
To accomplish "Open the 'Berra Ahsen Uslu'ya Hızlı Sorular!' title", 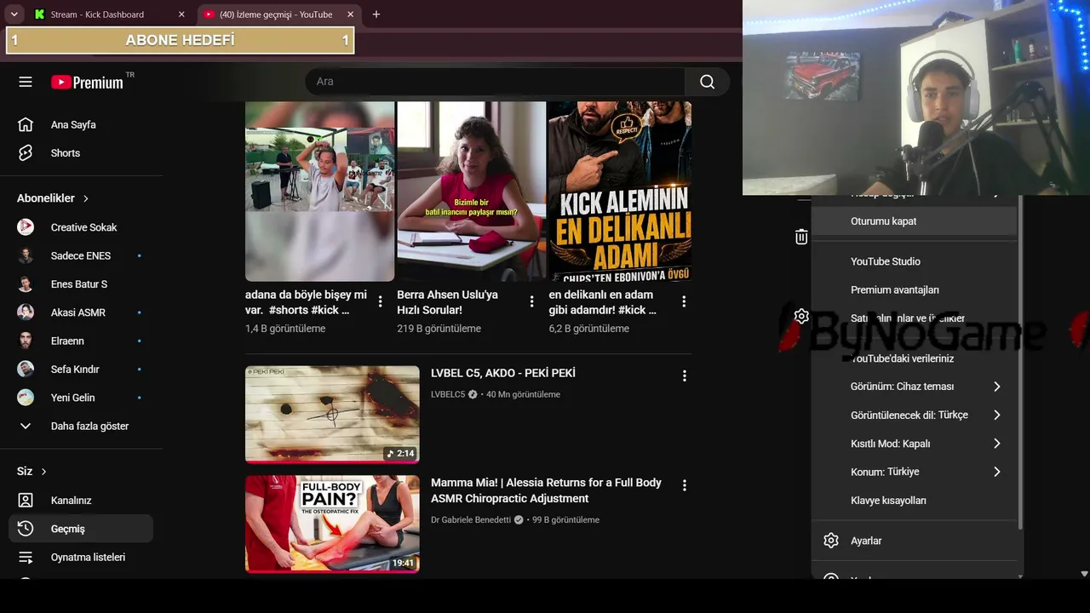I will click(x=447, y=302).
